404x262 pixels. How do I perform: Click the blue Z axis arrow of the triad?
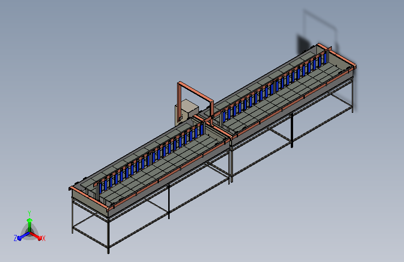tap(24, 236)
